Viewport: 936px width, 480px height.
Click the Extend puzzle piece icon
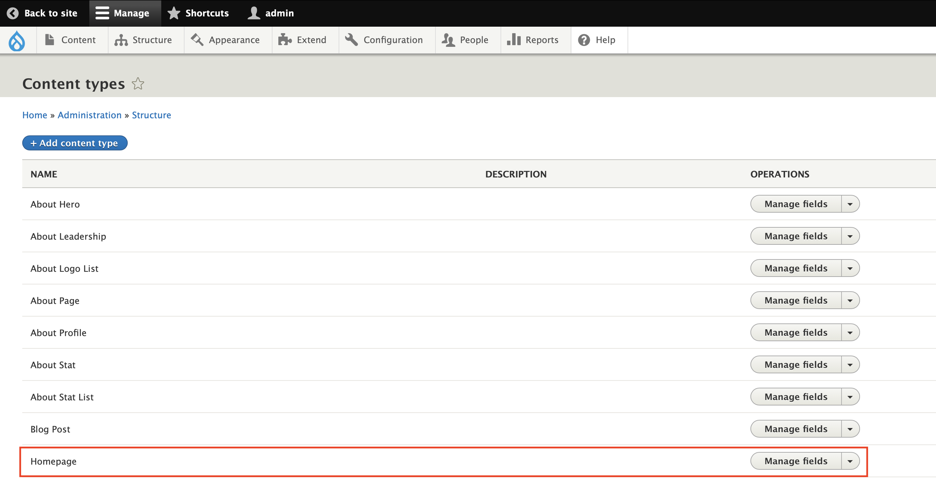(285, 40)
